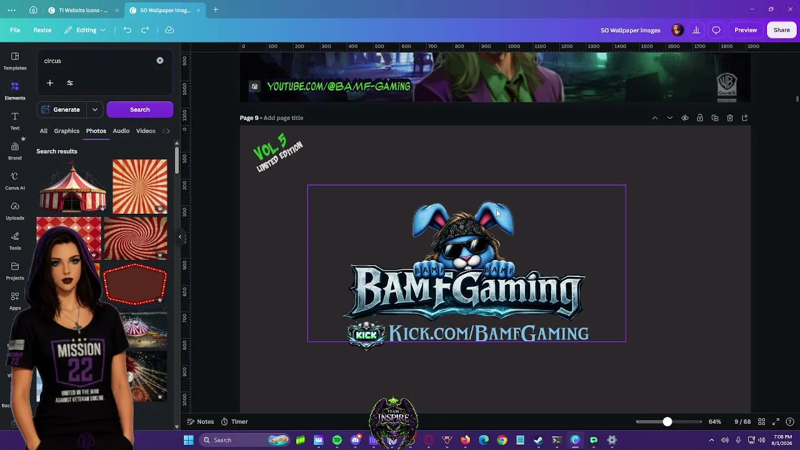Open the Projects panel
Viewport: 800px width, 450px height.
[15, 271]
